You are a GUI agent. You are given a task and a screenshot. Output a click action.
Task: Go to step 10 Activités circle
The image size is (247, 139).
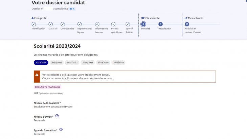[x=187, y=24]
